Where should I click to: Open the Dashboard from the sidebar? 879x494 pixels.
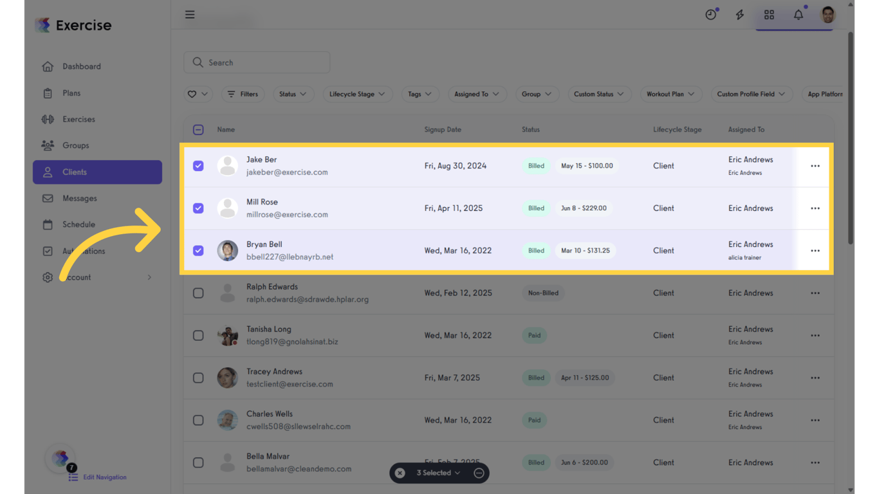pos(81,66)
